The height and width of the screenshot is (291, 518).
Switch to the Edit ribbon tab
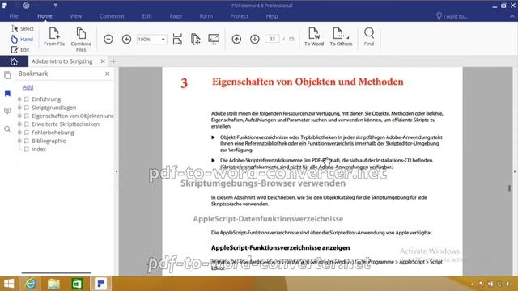(x=147, y=16)
